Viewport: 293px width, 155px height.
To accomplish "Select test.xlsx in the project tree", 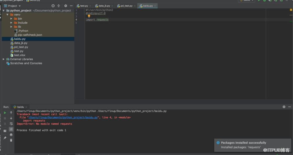I will pyautogui.click(x=19, y=55).
